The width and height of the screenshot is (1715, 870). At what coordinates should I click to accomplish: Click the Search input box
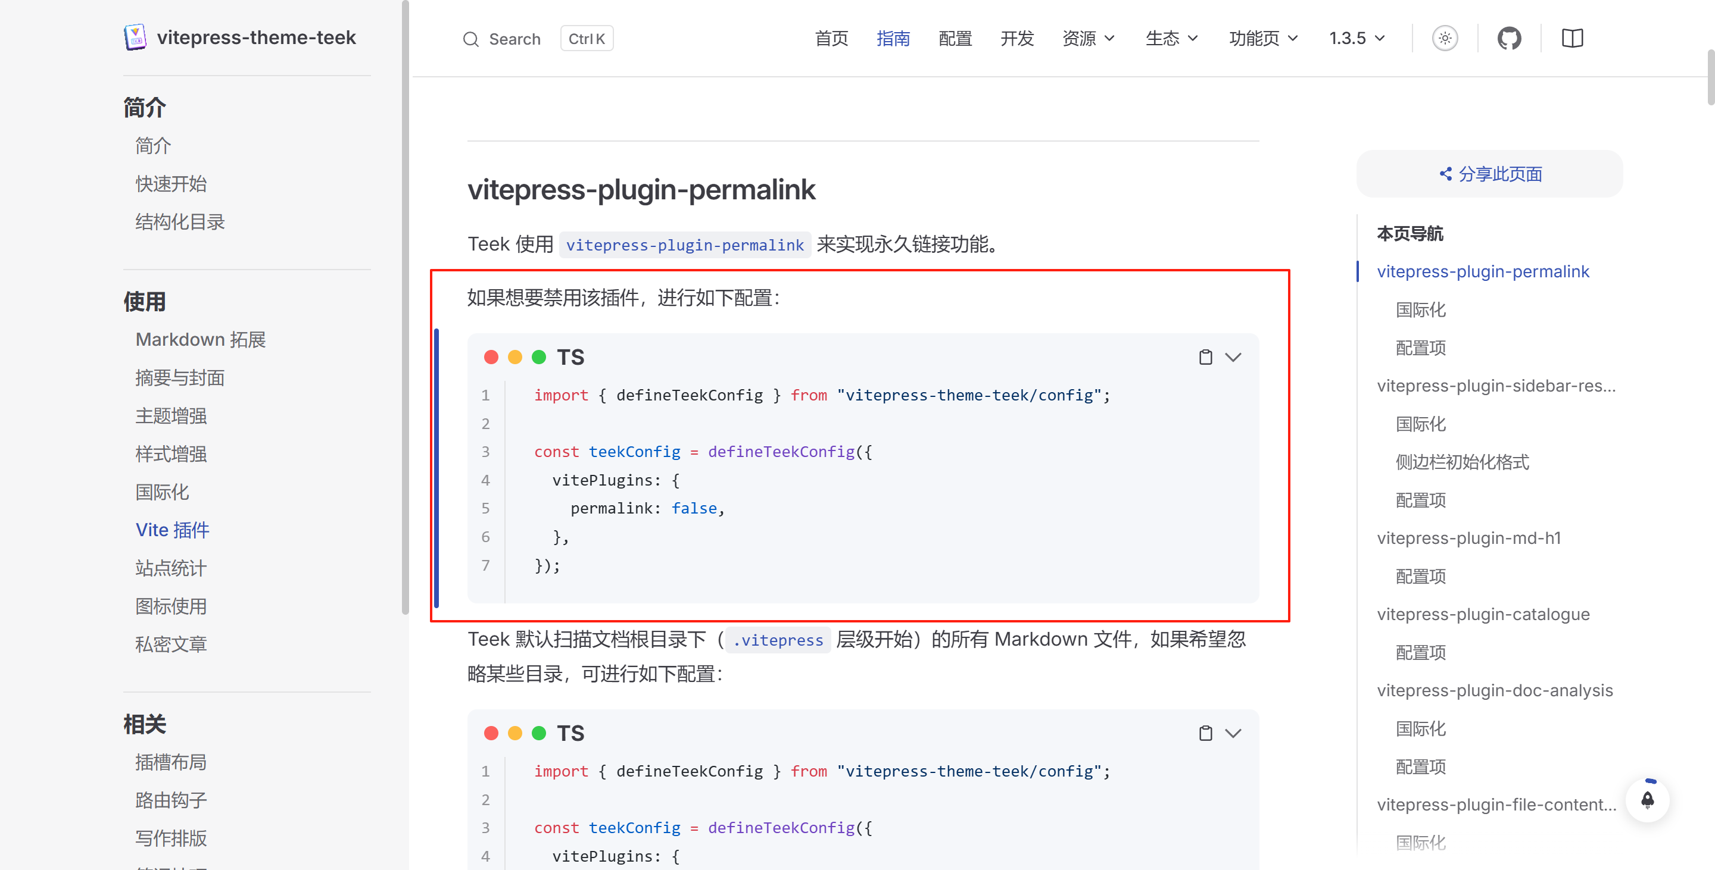[537, 39]
